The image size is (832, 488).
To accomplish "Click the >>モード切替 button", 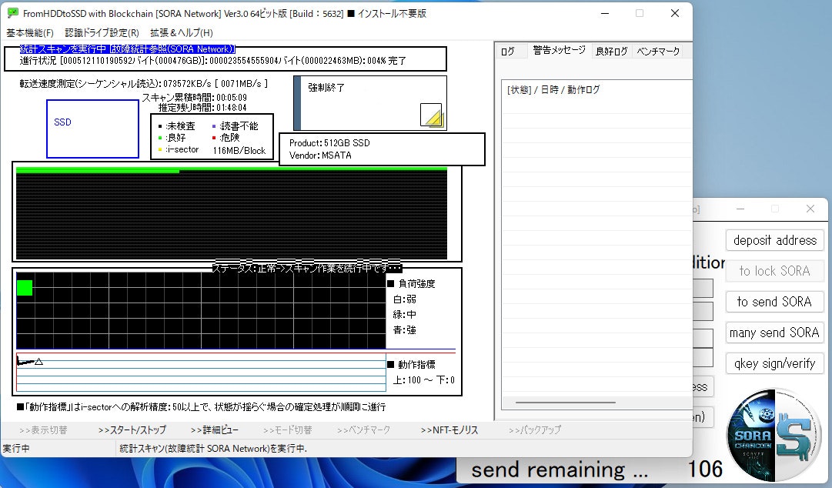I will point(288,430).
